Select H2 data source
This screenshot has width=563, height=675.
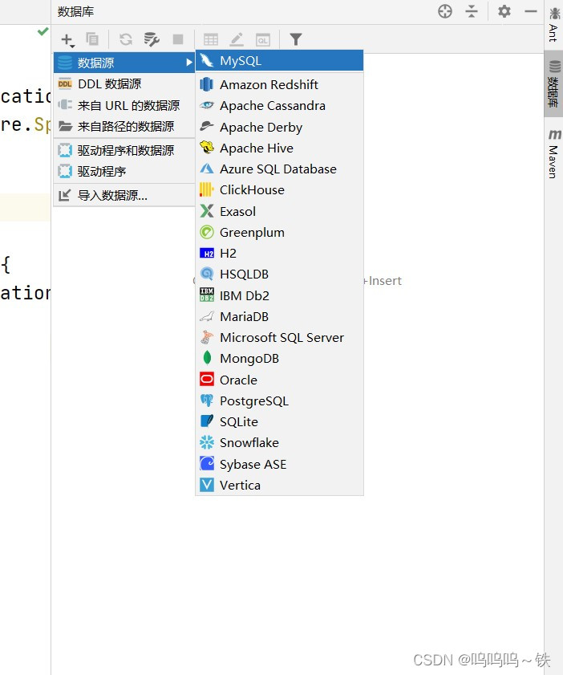point(280,253)
